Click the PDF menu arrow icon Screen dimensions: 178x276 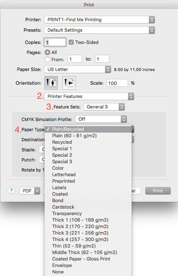point(37,191)
